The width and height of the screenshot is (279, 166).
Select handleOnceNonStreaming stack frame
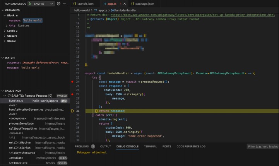pyautogui.click(x=35, y=110)
